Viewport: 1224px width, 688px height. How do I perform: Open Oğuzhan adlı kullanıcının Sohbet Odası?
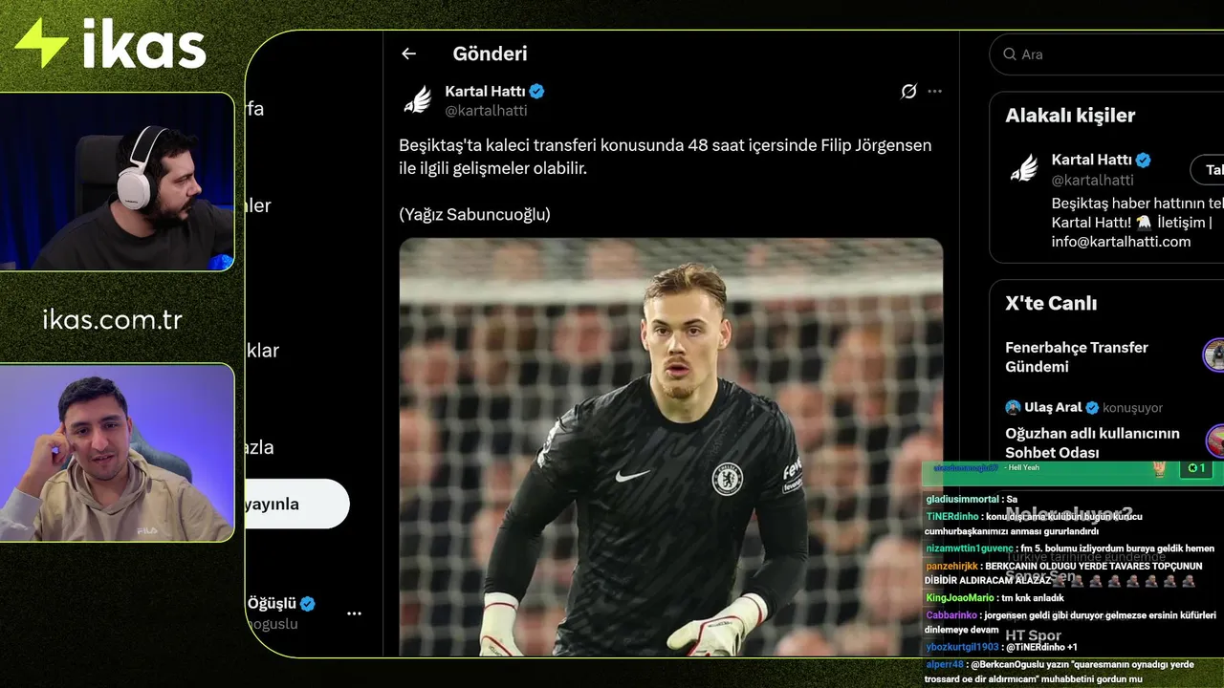[x=1092, y=442]
